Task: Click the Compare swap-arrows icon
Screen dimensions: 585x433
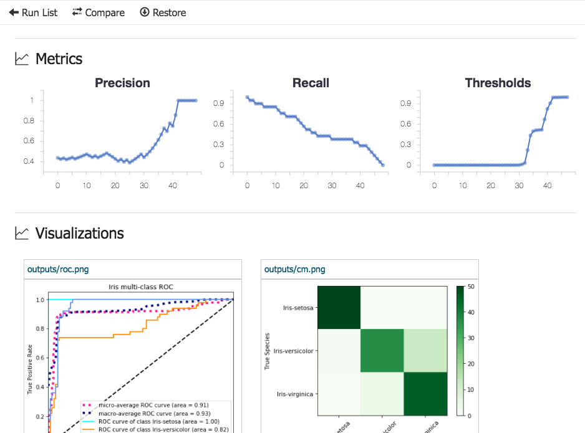Action: point(77,12)
